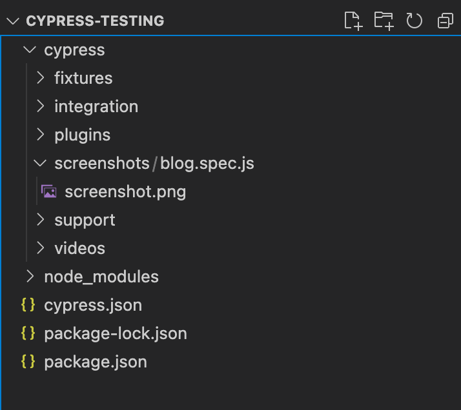Screen dimensions: 461x410
Task: Open the screenshot.png file
Action: coord(125,191)
